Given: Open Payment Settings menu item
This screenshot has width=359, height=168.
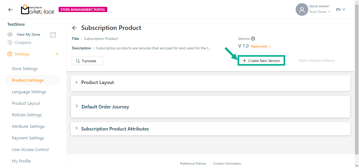Looking at the screenshot, I should pyautogui.click(x=28, y=138).
